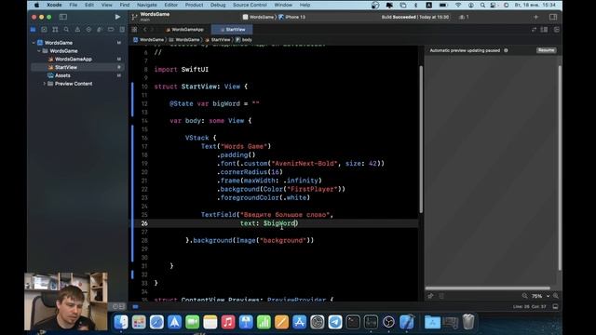Open the 75% zoom level dropdown

(x=540, y=296)
